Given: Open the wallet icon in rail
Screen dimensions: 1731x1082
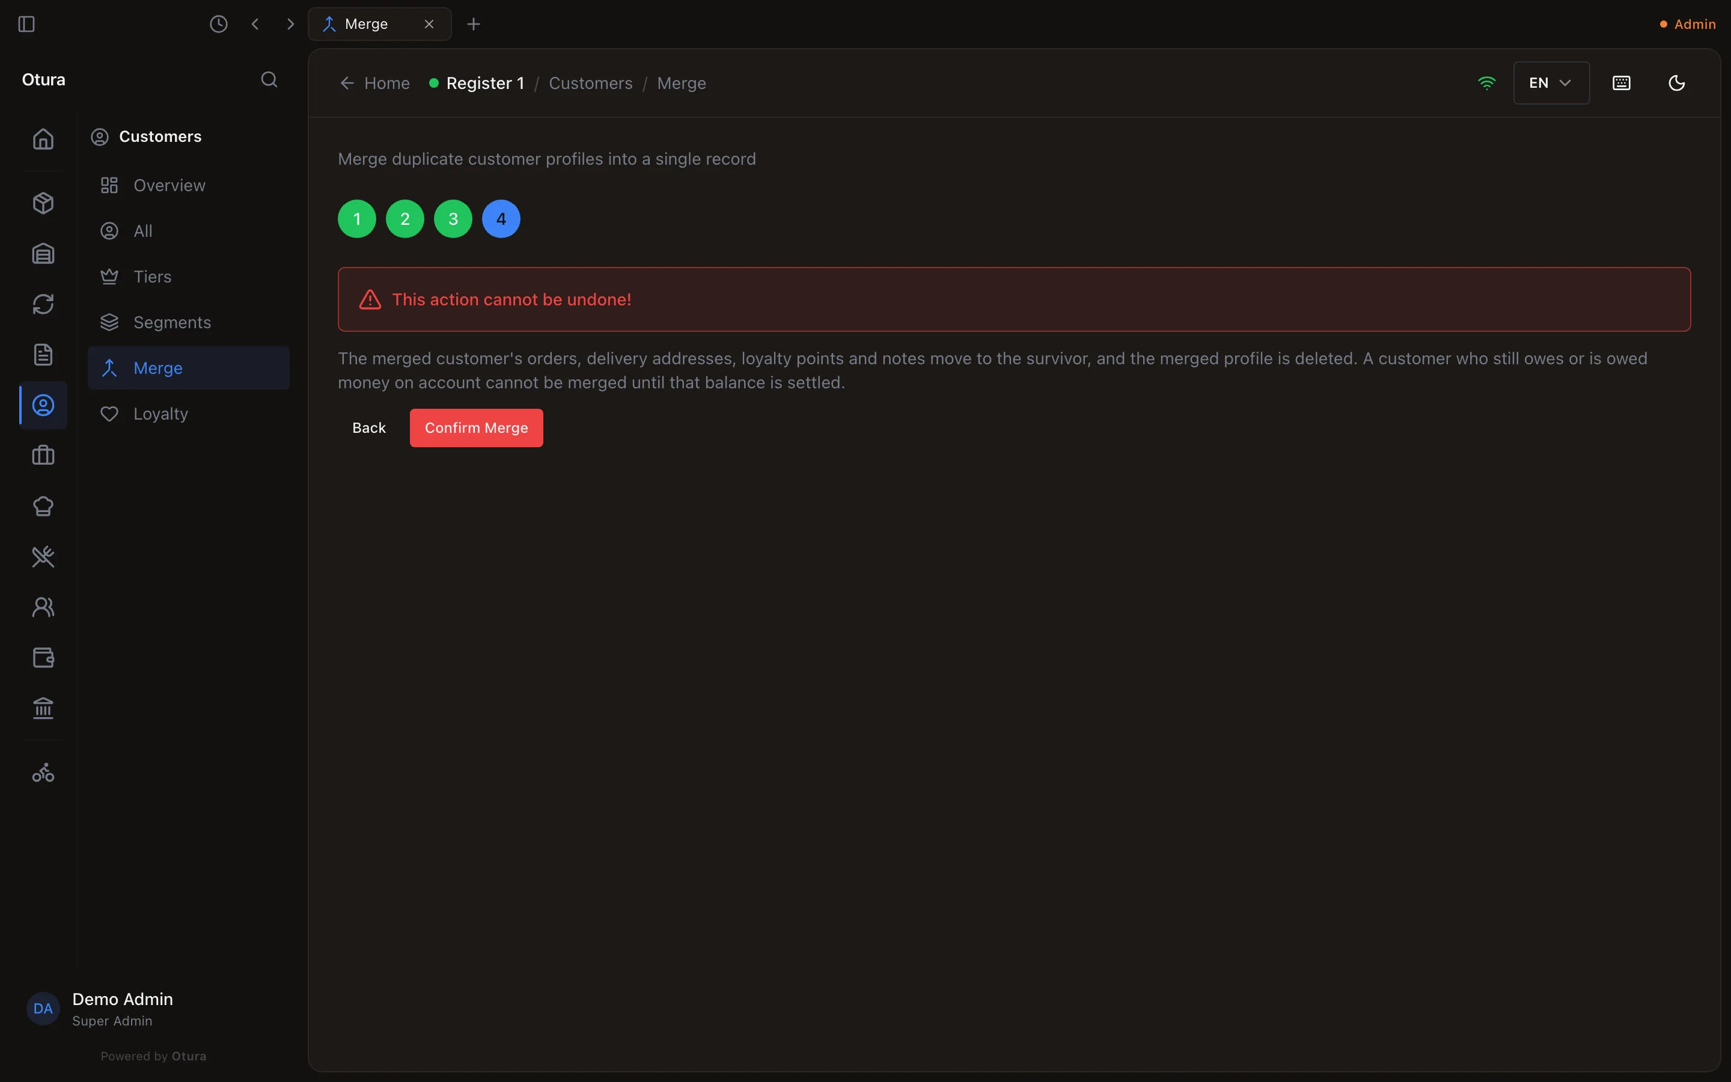Looking at the screenshot, I should (x=44, y=658).
